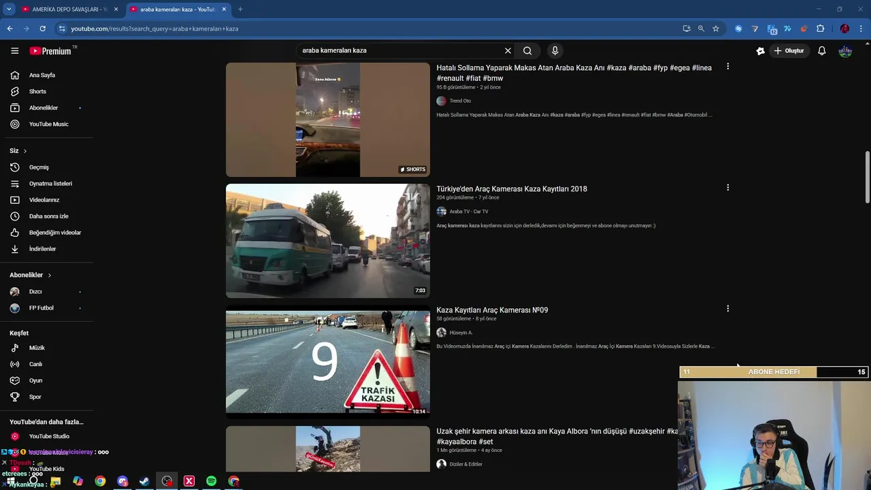Open Spotify from the taskbar

(x=211, y=481)
